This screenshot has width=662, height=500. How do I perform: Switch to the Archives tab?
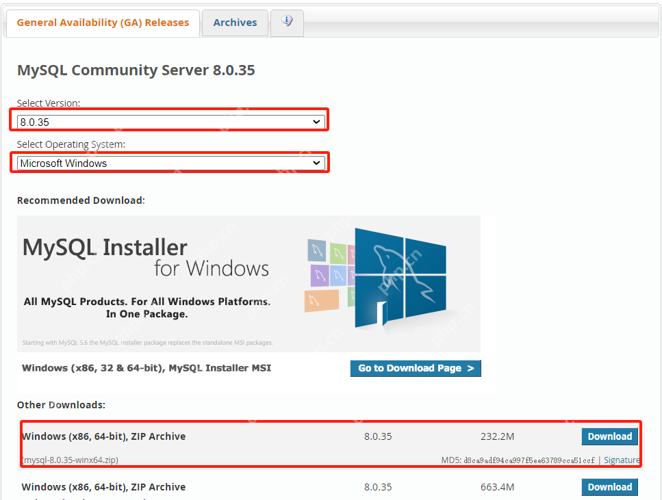[x=235, y=23]
